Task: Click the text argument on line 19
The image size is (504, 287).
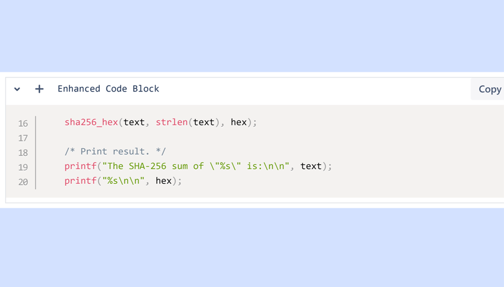Action: click(x=311, y=166)
